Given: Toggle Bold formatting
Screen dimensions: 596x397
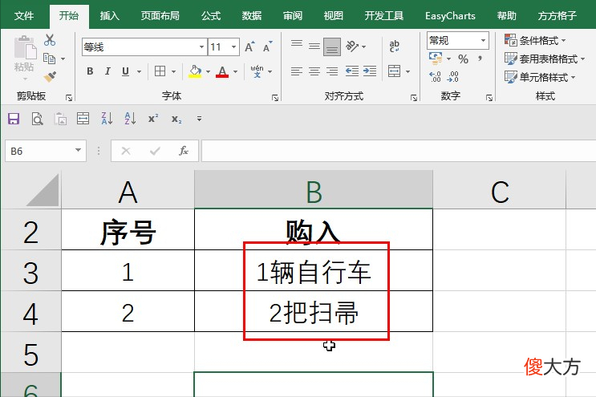Looking at the screenshot, I should point(90,71).
